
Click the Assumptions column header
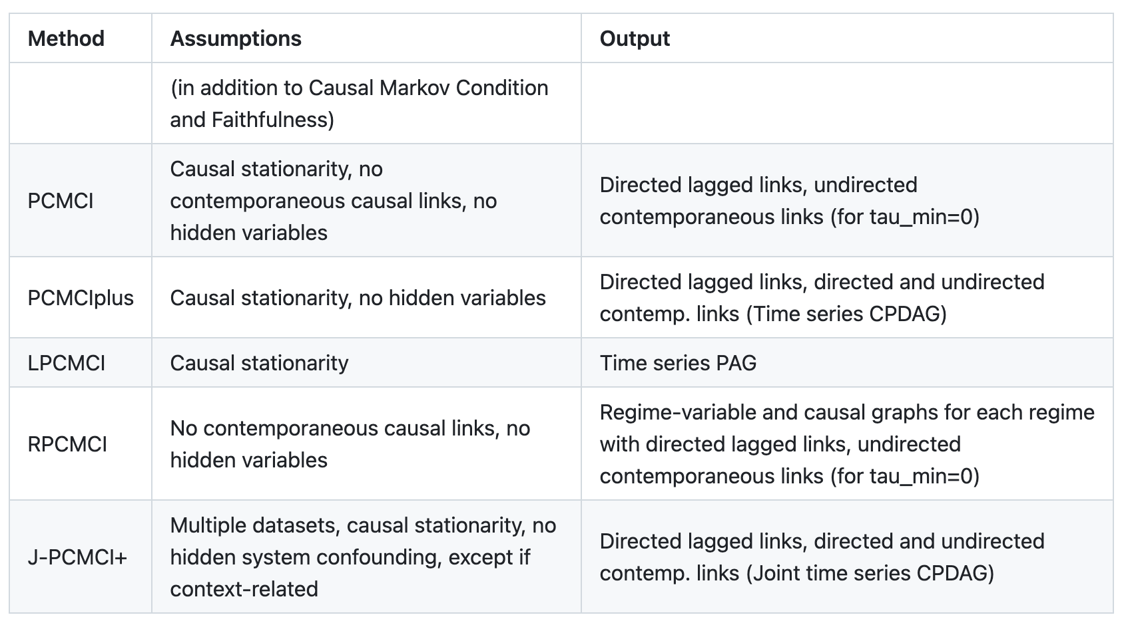pos(236,39)
